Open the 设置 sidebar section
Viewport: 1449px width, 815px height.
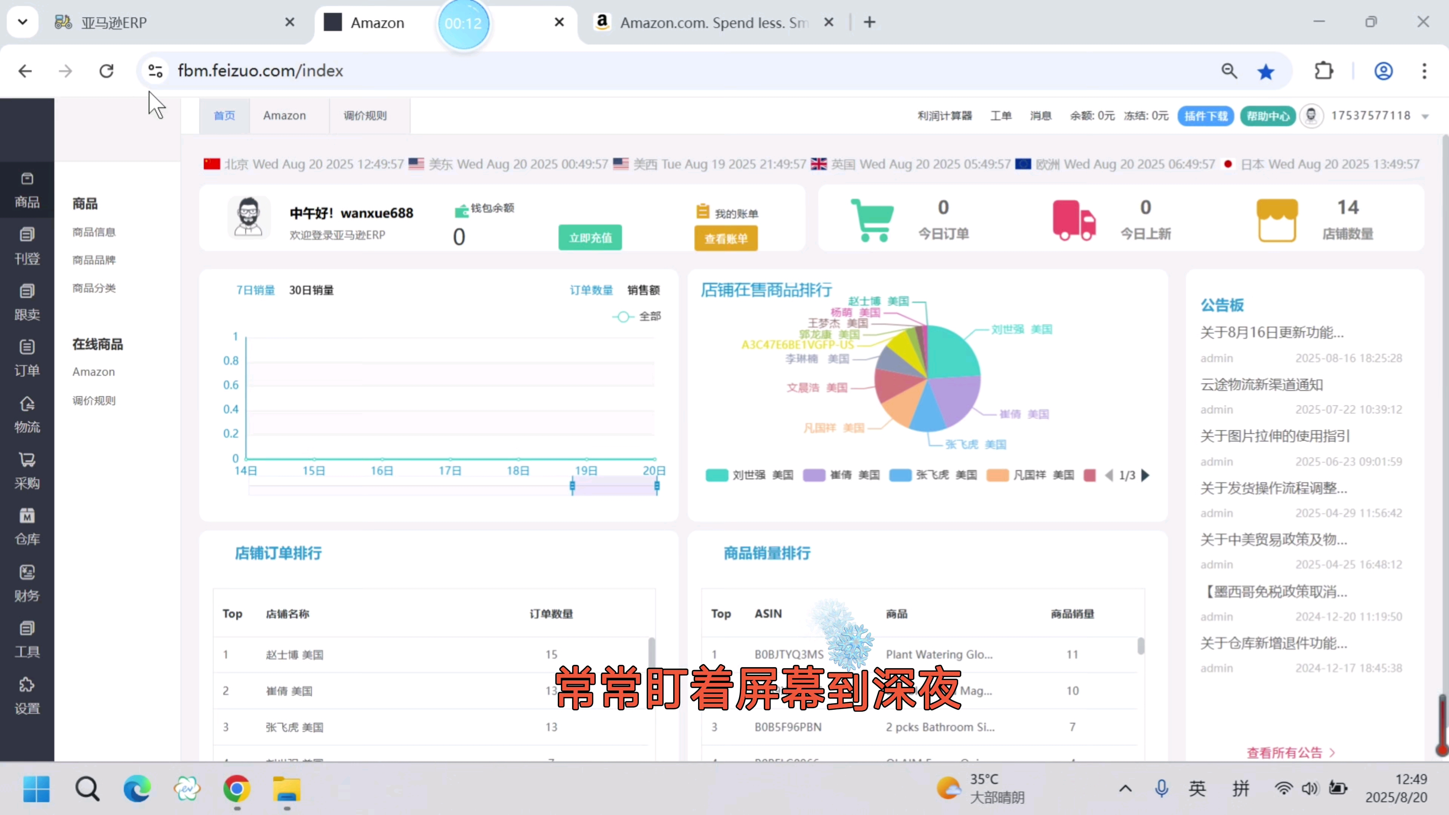27,696
